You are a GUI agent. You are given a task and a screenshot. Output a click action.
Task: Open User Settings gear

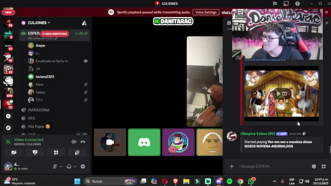coord(83,167)
